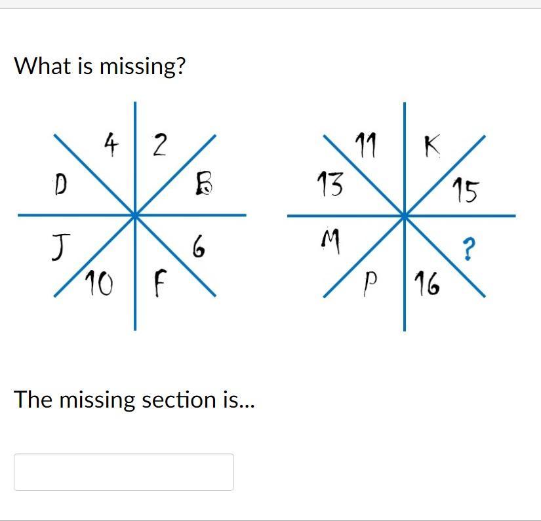
Task: Click the letter D in left wheel
Action: click(60, 185)
